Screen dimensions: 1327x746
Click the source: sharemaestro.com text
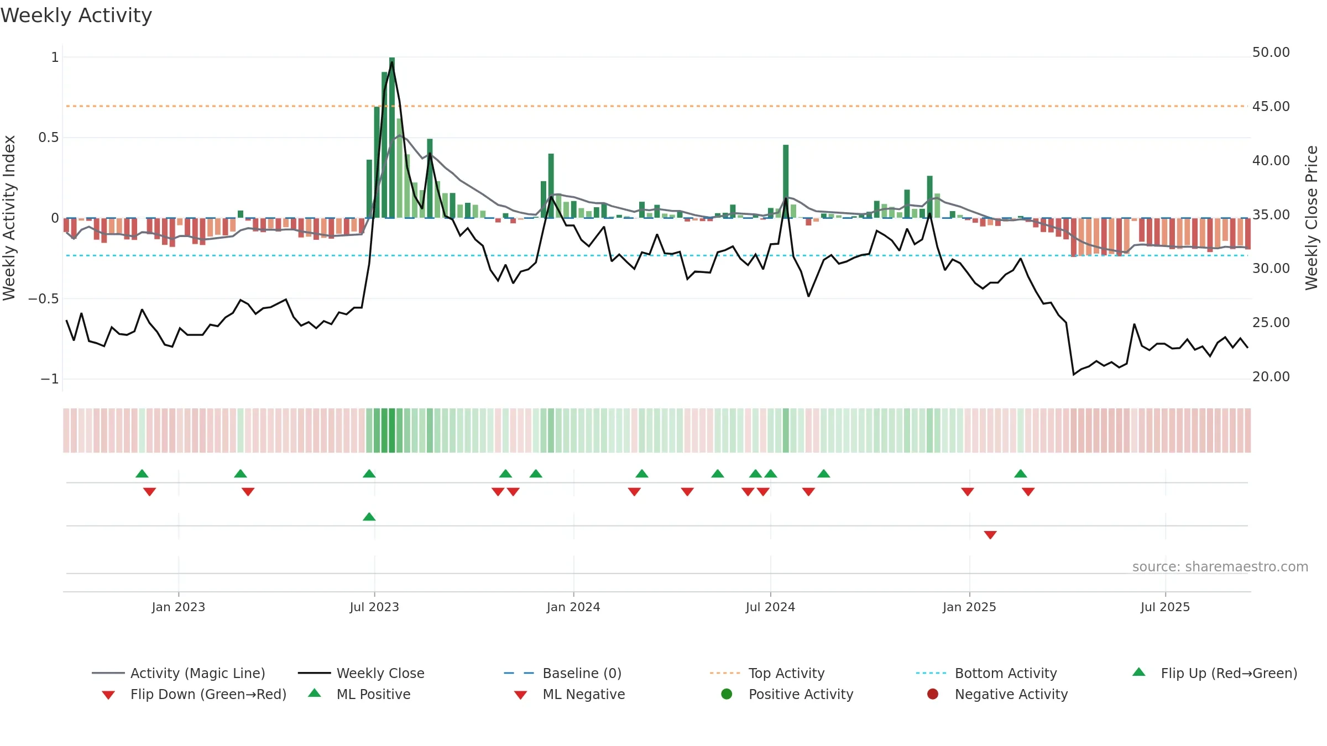pyautogui.click(x=1220, y=567)
